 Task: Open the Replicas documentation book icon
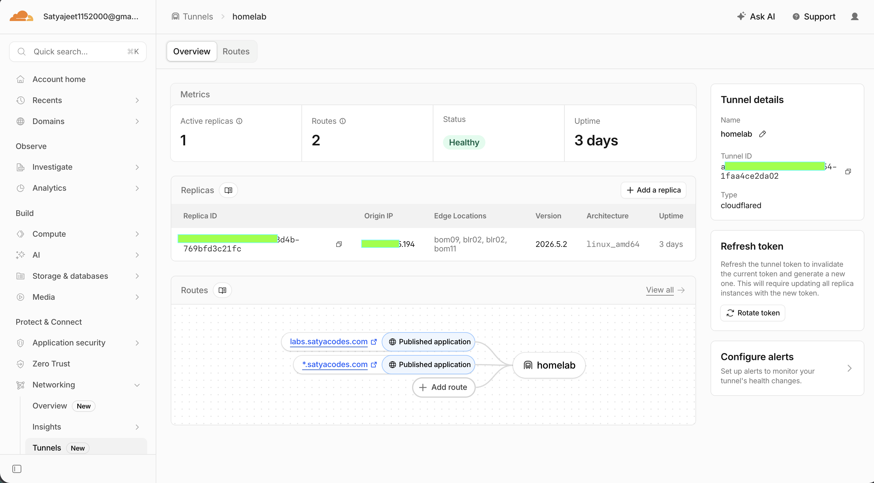click(x=228, y=190)
